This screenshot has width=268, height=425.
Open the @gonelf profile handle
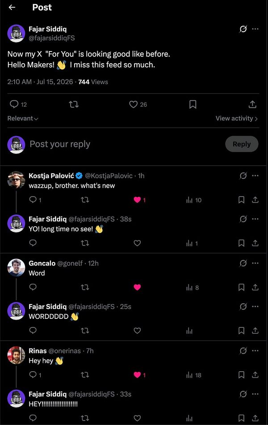[70, 263]
